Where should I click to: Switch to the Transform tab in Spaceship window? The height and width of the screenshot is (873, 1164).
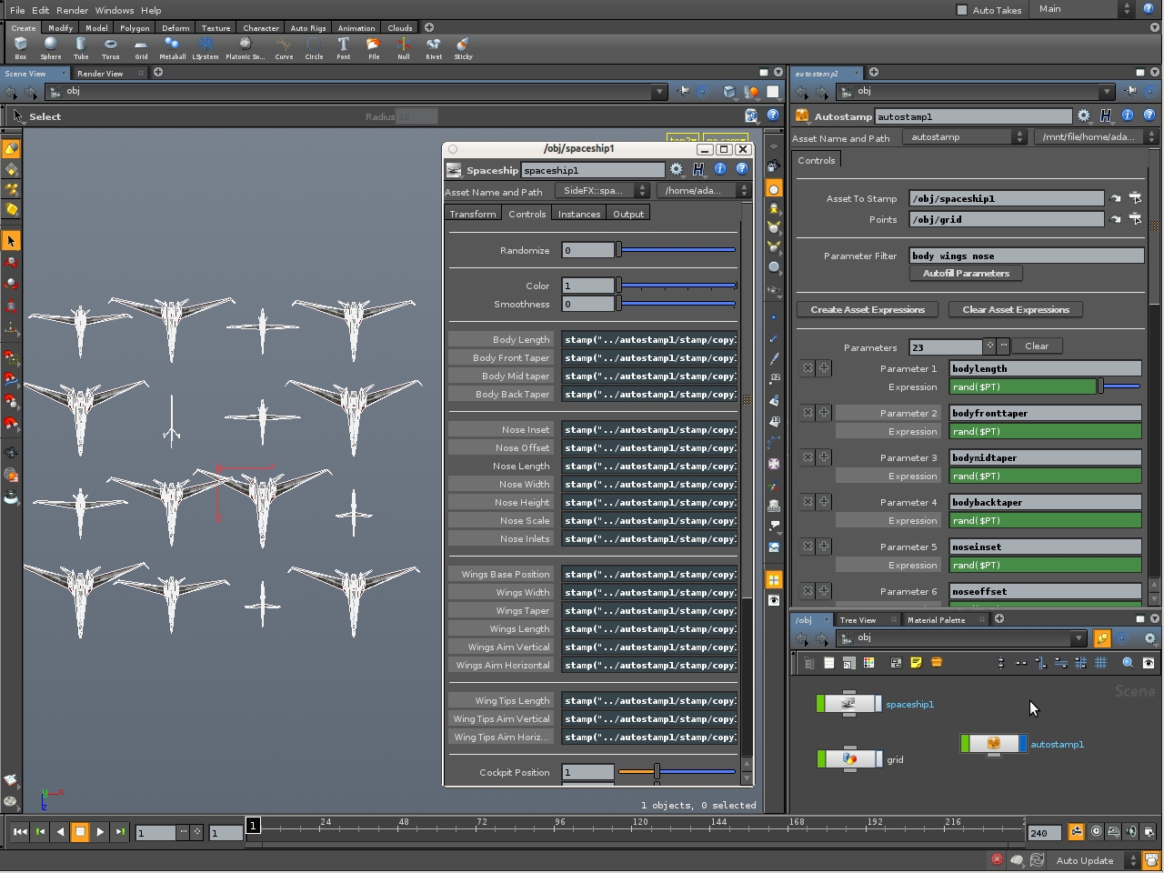pyautogui.click(x=473, y=214)
